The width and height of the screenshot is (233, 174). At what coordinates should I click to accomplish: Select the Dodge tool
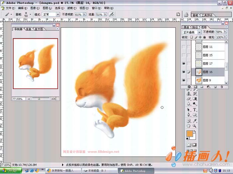click(x=194, y=104)
